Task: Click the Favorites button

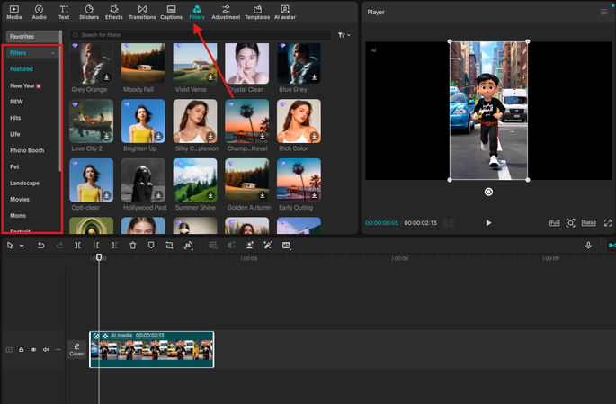Action: pyautogui.click(x=32, y=37)
